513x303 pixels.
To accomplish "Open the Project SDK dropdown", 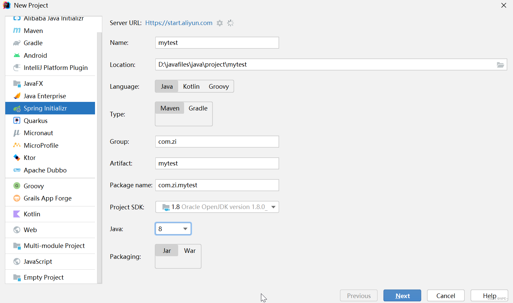I will click(217, 207).
